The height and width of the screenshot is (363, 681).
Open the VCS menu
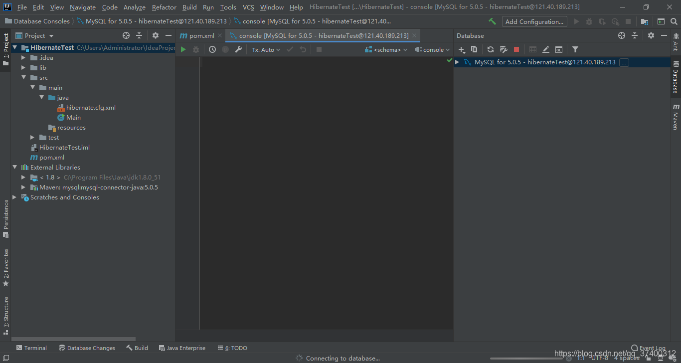click(x=248, y=7)
